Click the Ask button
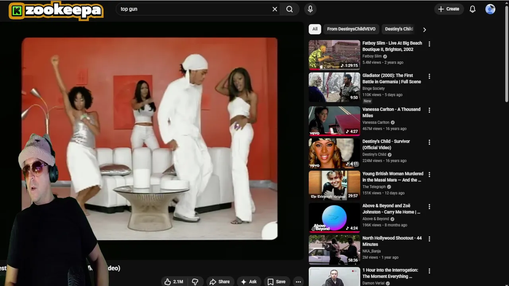The height and width of the screenshot is (286, 509). tap(249, 282)
